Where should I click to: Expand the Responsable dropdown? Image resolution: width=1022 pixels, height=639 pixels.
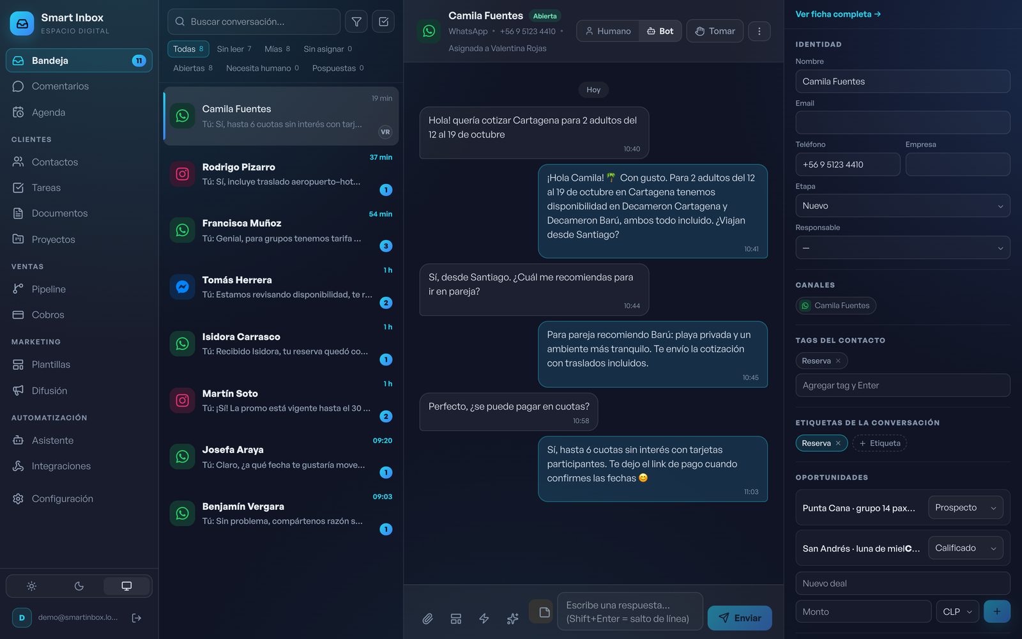click(903, 248)
